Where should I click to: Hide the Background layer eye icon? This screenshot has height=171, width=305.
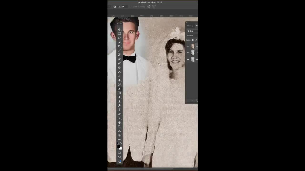pos(188,60)
